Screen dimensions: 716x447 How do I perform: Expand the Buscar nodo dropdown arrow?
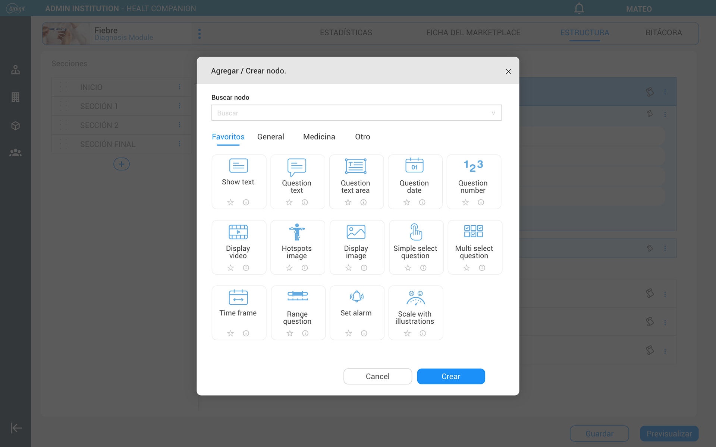[x=493, y=113]
